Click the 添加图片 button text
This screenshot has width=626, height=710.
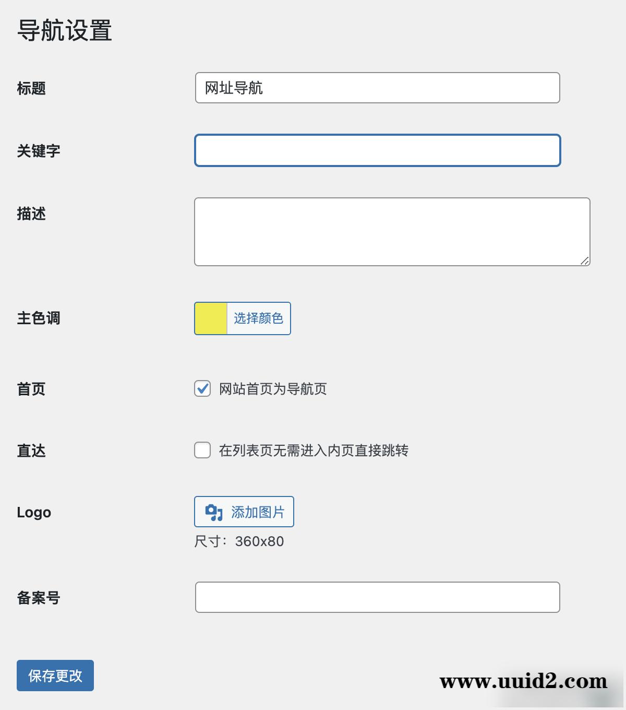point(259,512)
